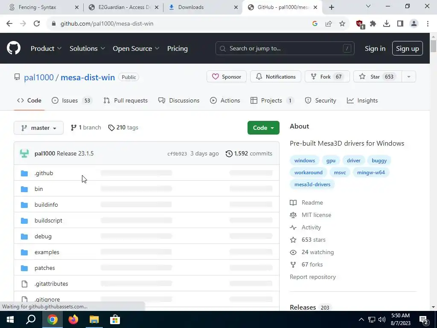Open the Discussions tab
Viewport: 437px width, 328px height.
[179, 100]
